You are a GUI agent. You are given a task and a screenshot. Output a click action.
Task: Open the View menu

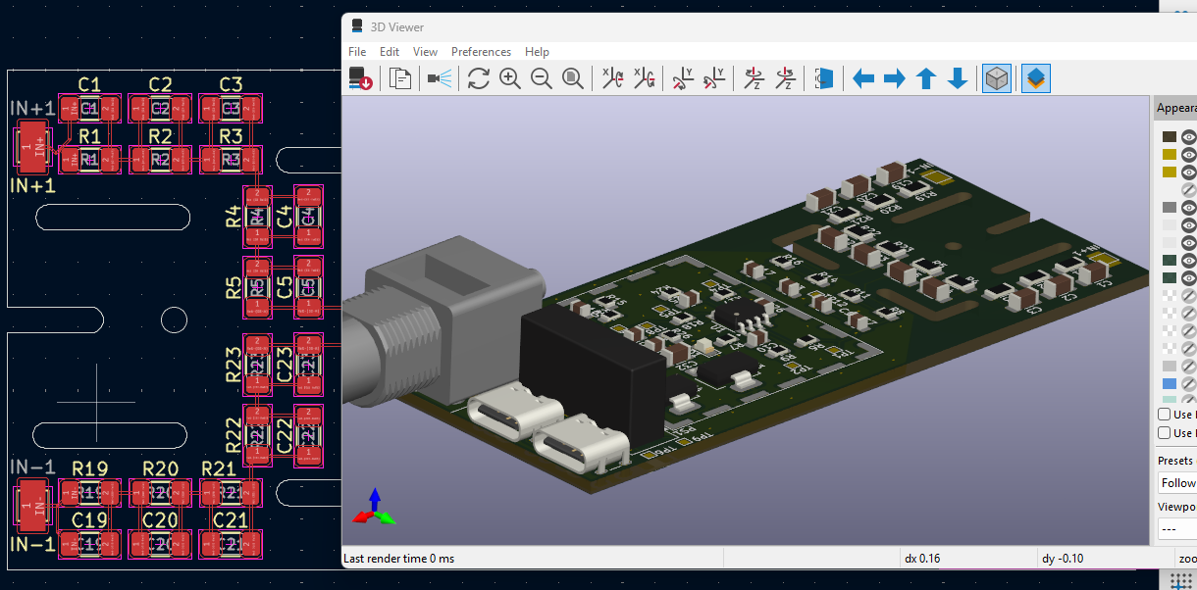(425, 52)
